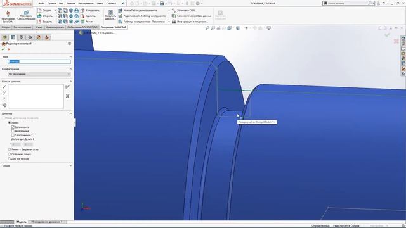Reject chain with the X beside chain list
The width and height of the screenshot is (406, 228).
point(68,96)
